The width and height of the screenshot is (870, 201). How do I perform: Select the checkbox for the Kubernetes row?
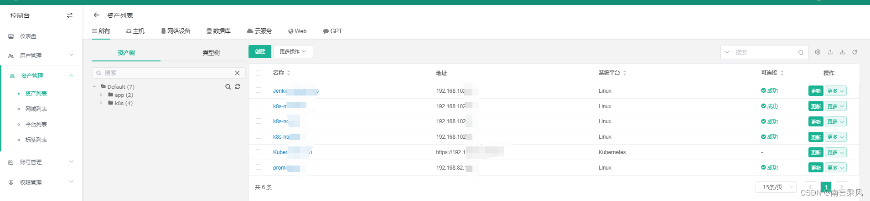coord(259,152)
